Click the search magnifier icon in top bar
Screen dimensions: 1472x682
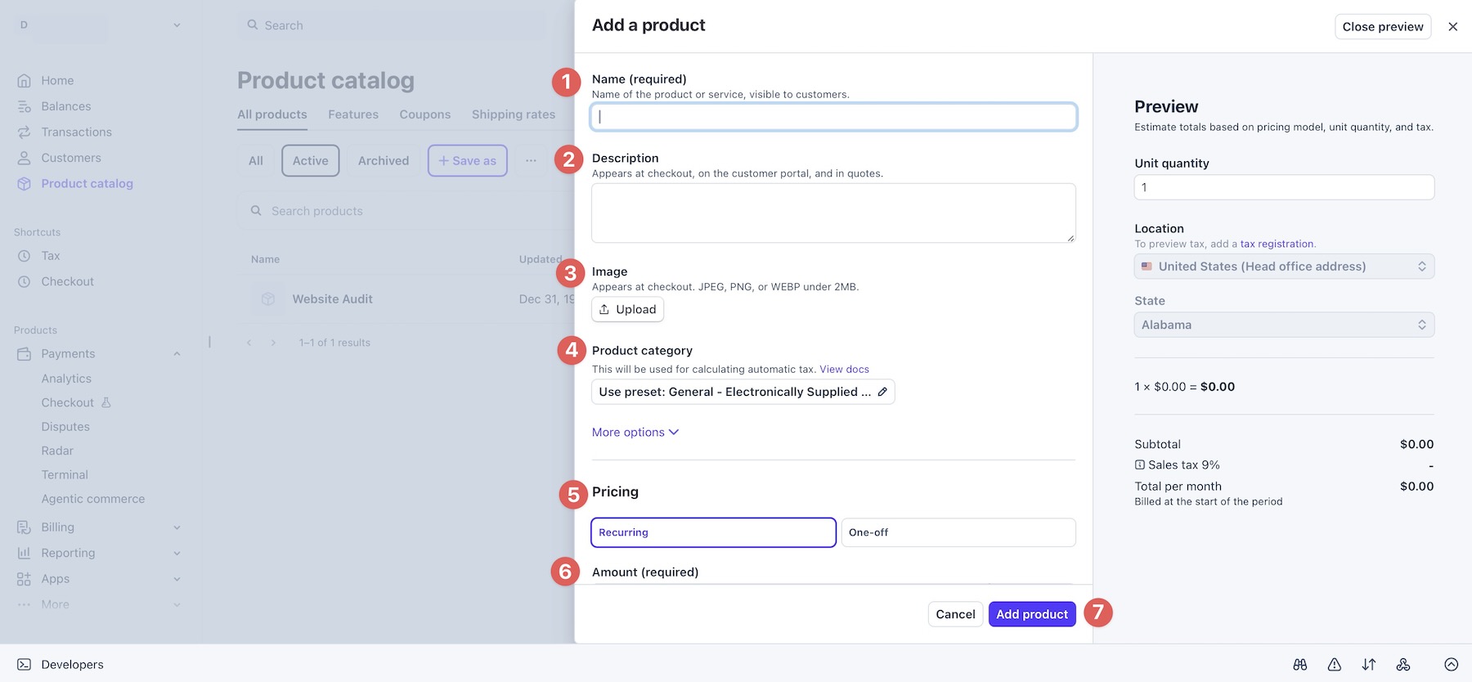(253, 25)
